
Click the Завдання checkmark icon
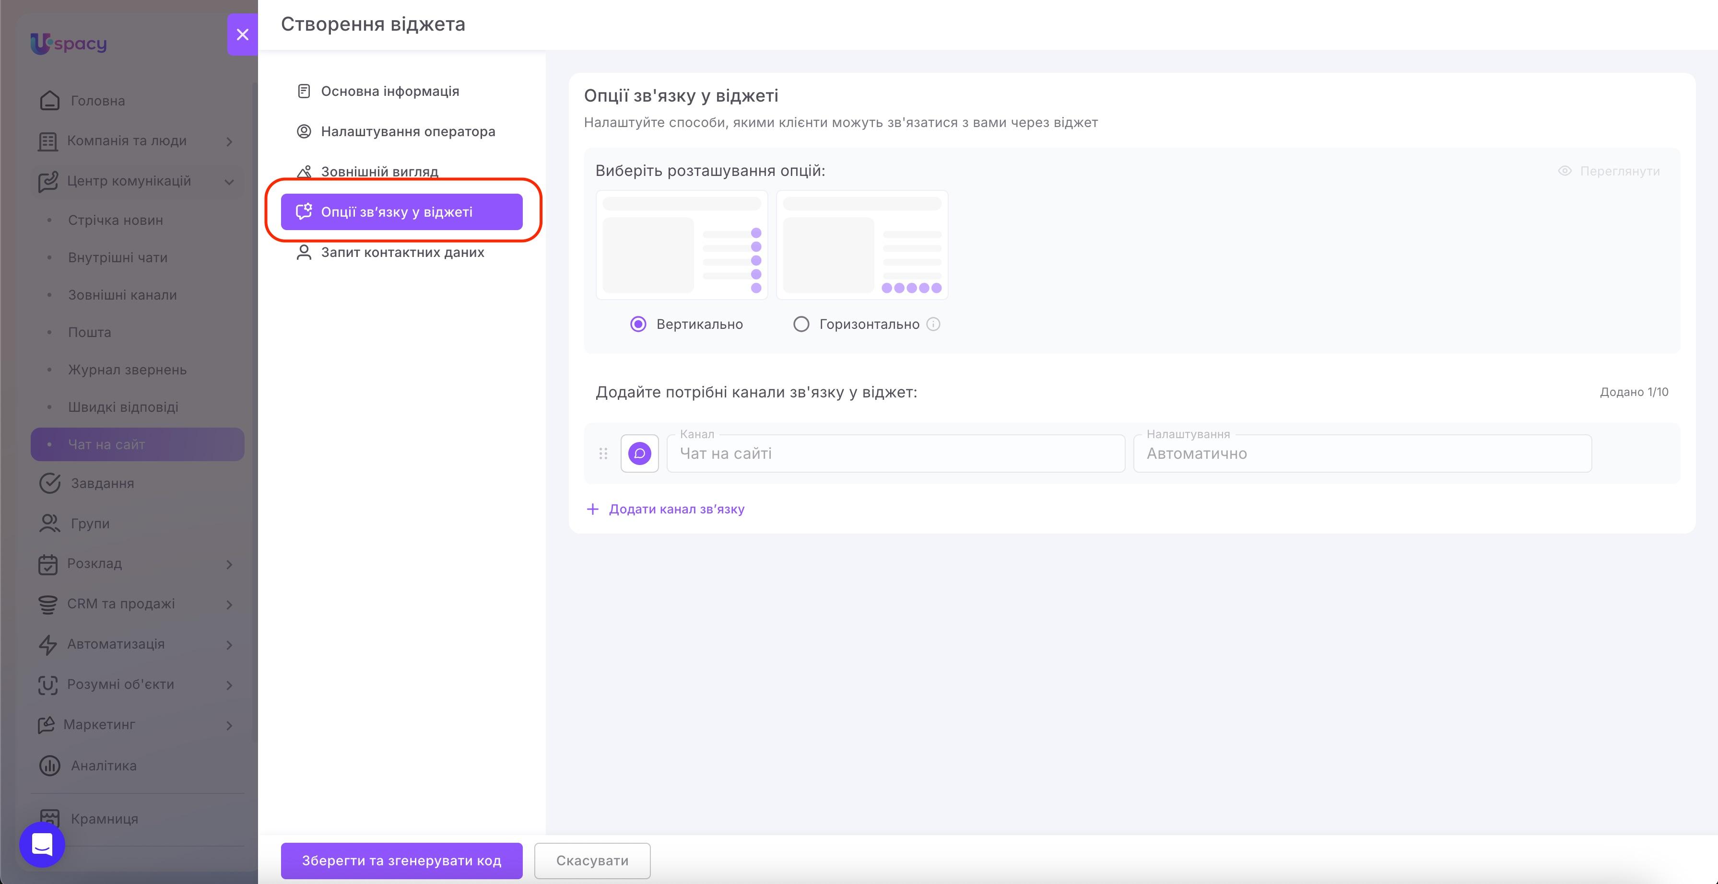pos(49,483)
